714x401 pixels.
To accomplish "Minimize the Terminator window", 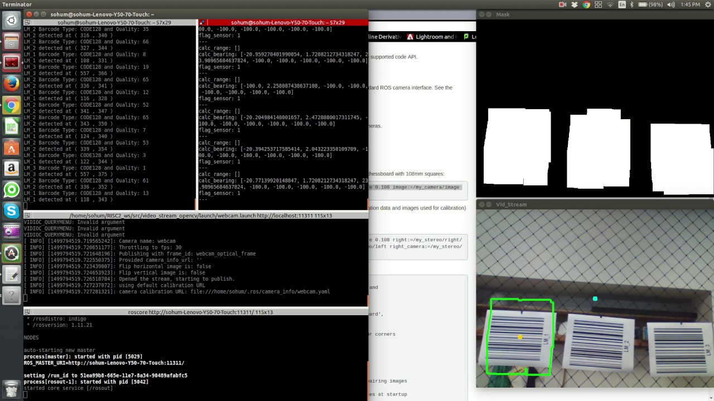I will tap(36, 14).
